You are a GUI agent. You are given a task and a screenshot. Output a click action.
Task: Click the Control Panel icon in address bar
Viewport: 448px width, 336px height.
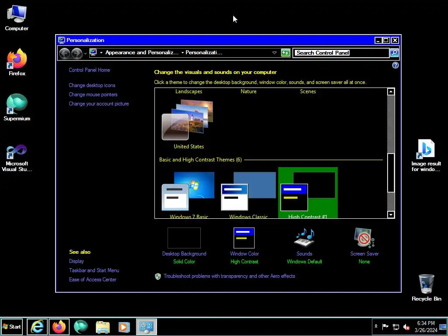point(93,52)
